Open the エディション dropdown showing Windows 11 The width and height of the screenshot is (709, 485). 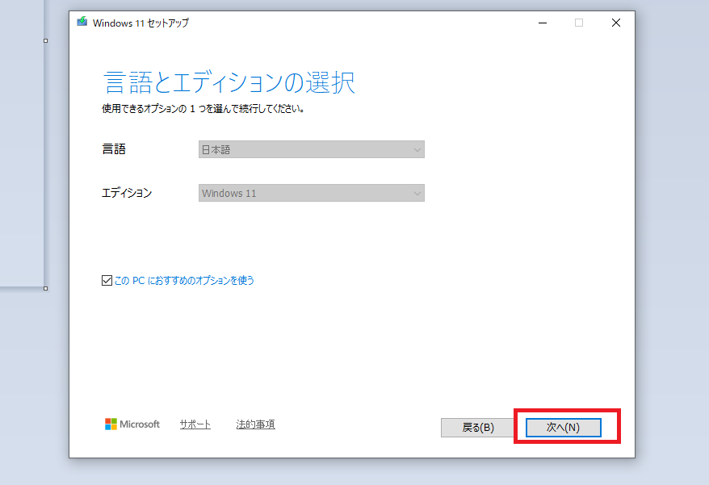[x=311, y=193]
